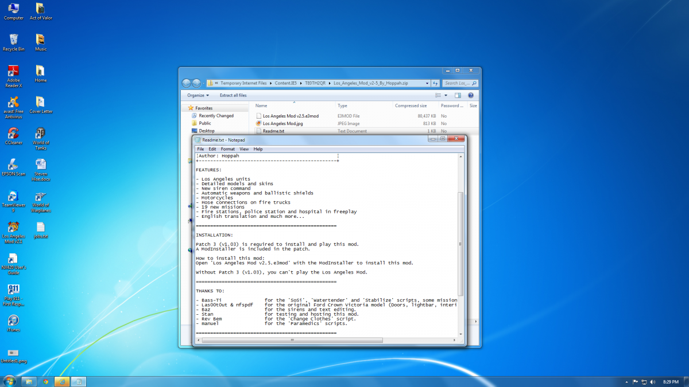Select the CCleaner desktop shortcut
The image size is (689, 387).
coord(13,136)
